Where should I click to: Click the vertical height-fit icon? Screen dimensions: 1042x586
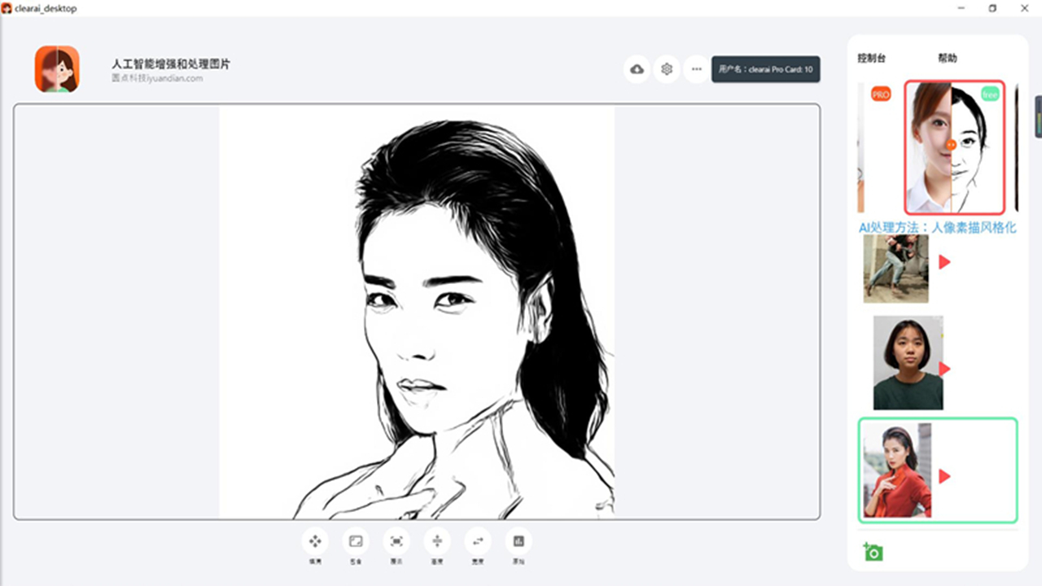(437, 541)
